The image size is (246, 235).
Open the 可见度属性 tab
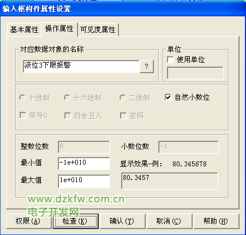pos(98,30)
